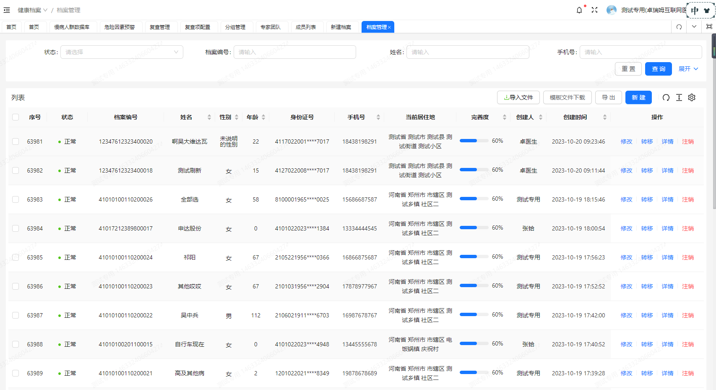The height and width of the screenshot is (390, 716).
Task: Click the shirt icon beside 中
Action: click(x=707, y=10)
